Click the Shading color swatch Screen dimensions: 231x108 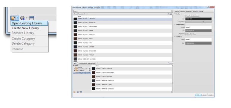198,19
